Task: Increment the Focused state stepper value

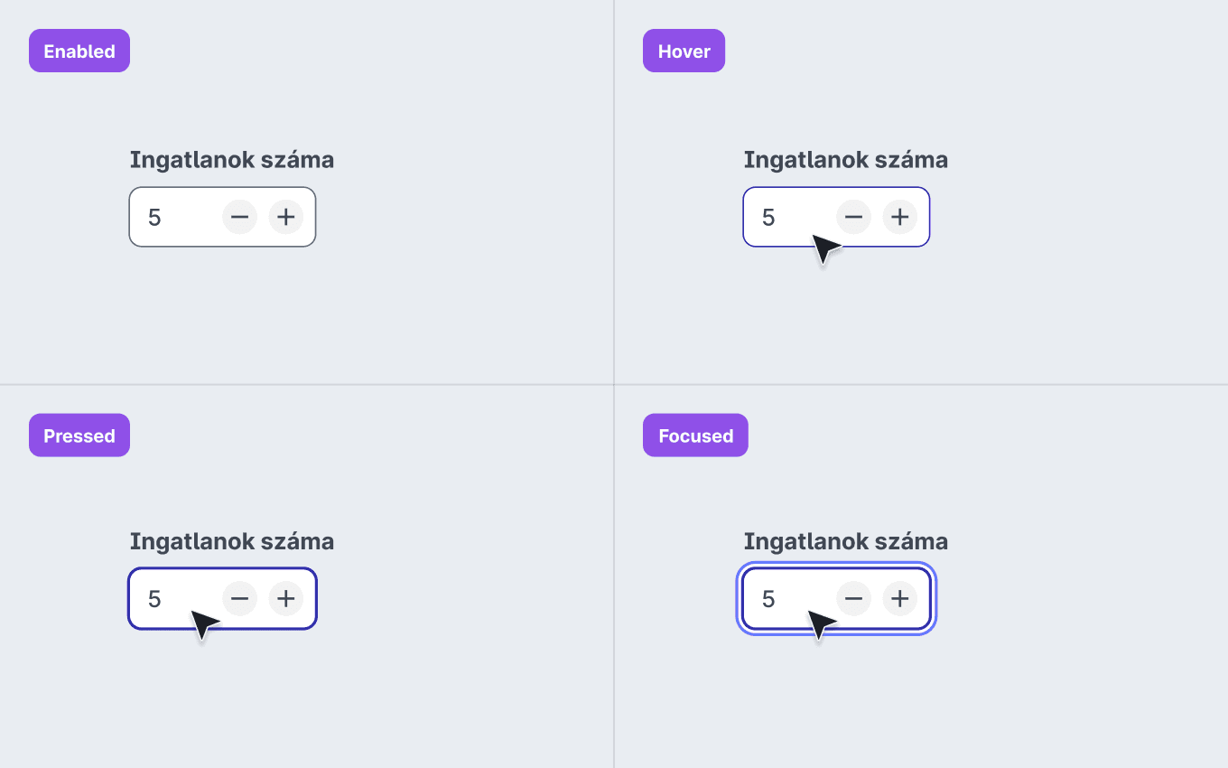Action: tap(900, 598)
